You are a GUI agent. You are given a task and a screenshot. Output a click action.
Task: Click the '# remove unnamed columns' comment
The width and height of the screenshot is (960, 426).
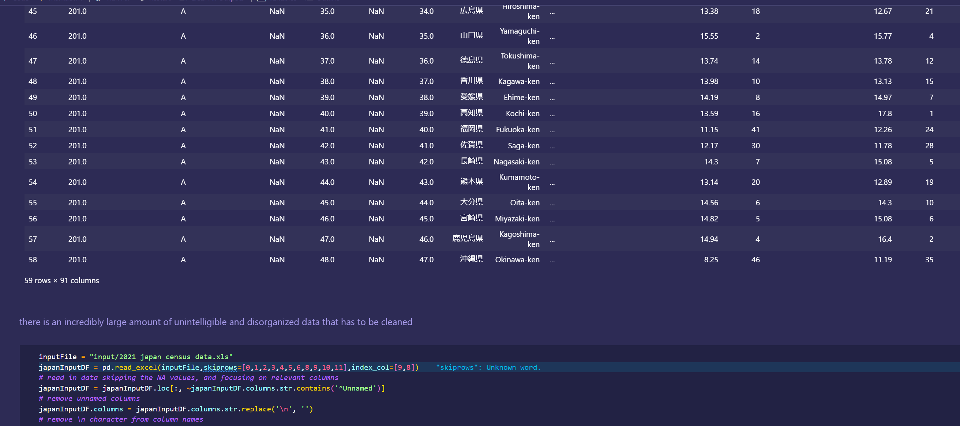pos(89,399)
